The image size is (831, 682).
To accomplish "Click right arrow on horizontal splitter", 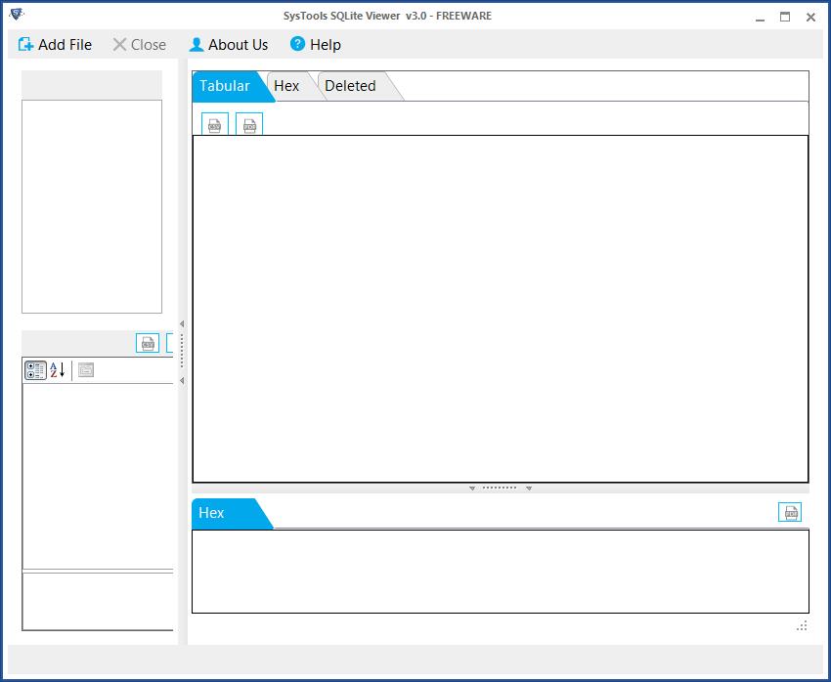I will tap(529, 489).
